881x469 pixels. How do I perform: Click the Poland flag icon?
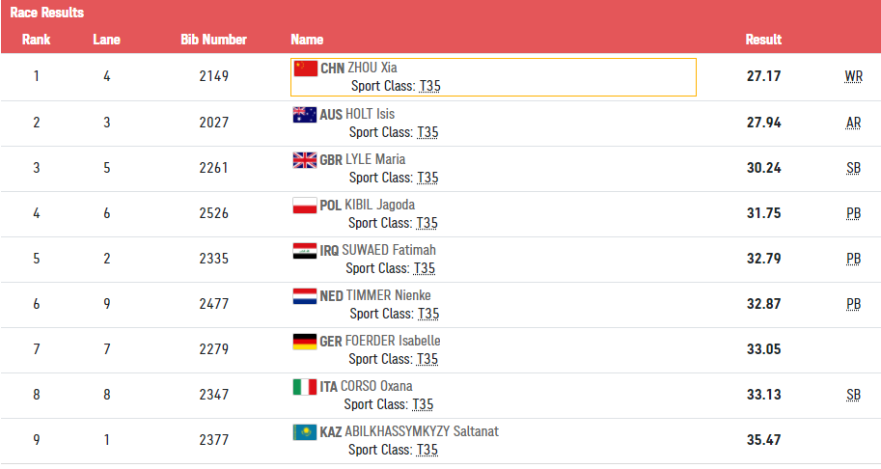(x=305, y=205)
